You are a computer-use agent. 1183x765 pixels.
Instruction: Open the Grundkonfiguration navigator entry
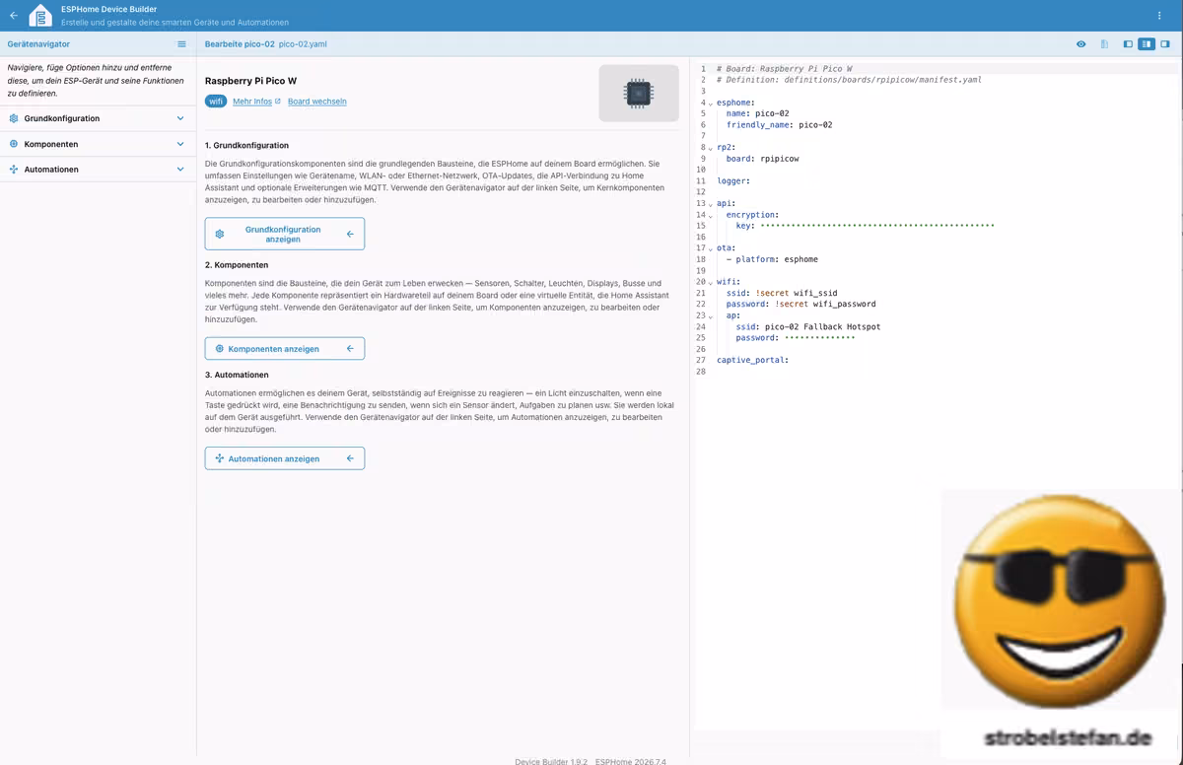tap(98, 118)
